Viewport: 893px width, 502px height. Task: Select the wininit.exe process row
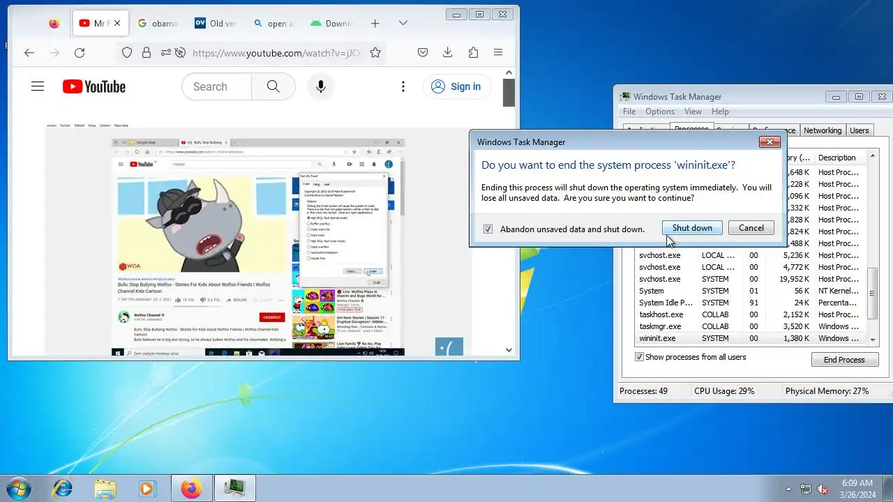click(x=751, y=338)
